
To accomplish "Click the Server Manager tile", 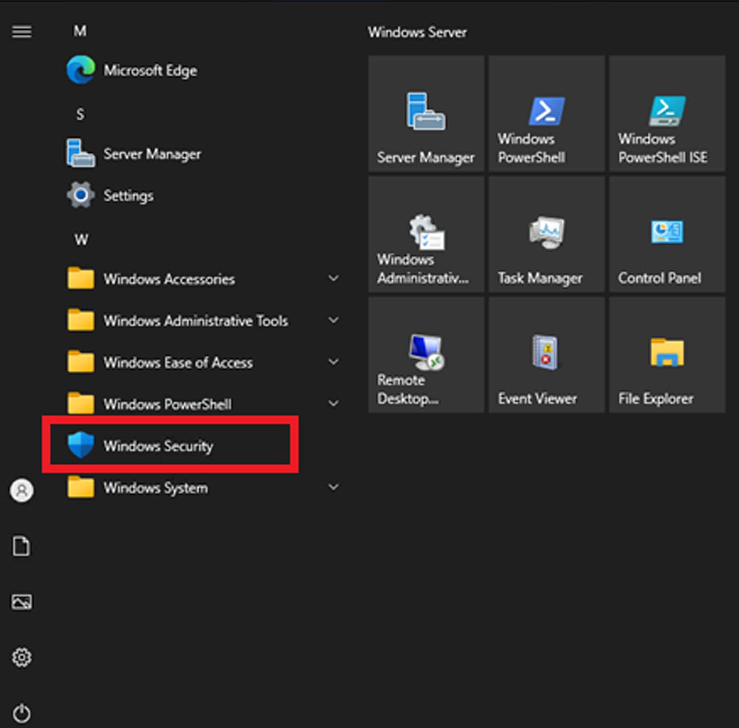I will pos(426,113).
